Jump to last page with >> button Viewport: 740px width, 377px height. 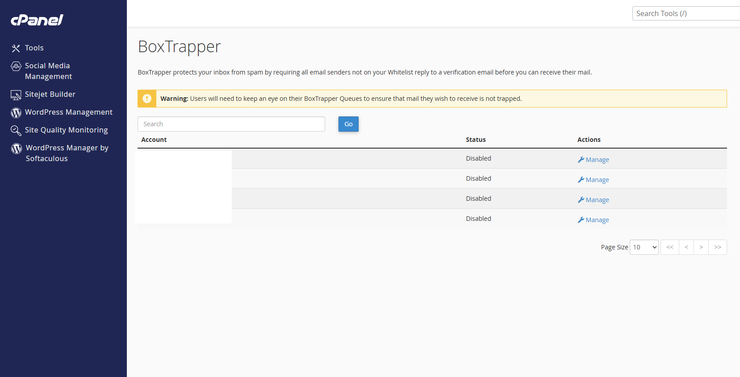coord(718,247)
